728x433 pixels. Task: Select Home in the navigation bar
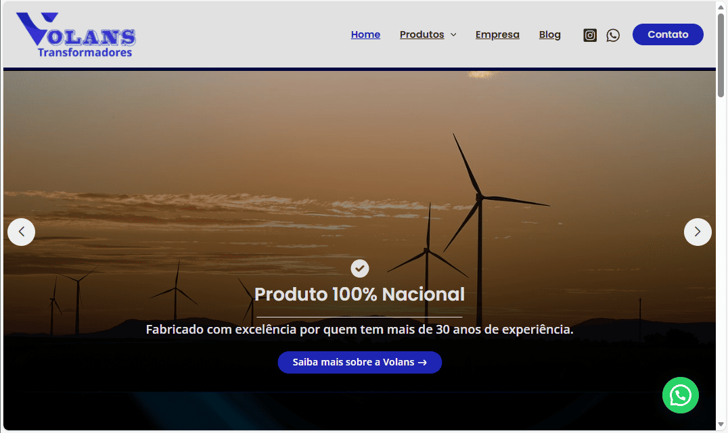click(365, 34)
